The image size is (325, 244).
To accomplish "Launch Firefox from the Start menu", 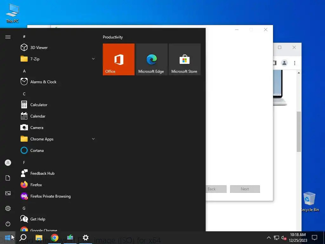I will tap(58, 185).
